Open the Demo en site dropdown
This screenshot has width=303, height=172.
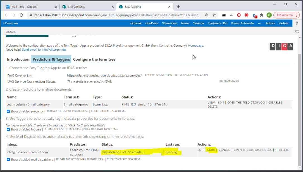[10, 23]
